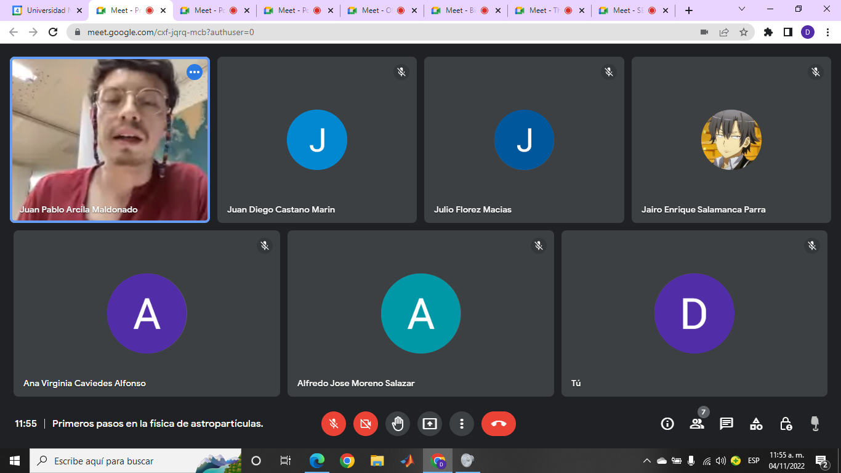Open host controls lock icon

[x=786, y=424]
